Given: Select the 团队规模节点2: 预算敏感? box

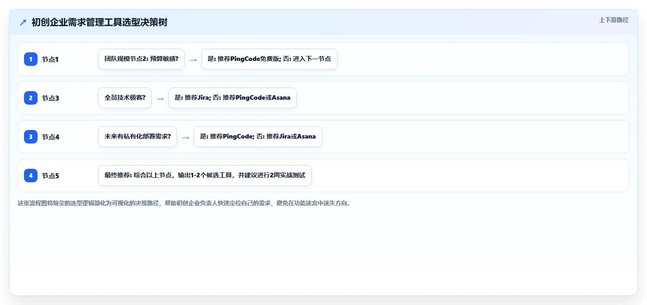Looking at the screenshot, I should [141, 59].
